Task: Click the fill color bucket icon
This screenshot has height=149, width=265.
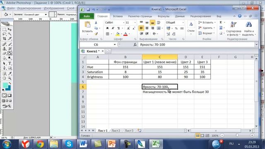Action: [x=118, y=34]
